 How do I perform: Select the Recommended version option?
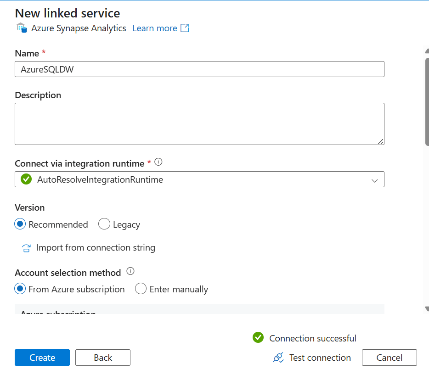tap(20, 224)
